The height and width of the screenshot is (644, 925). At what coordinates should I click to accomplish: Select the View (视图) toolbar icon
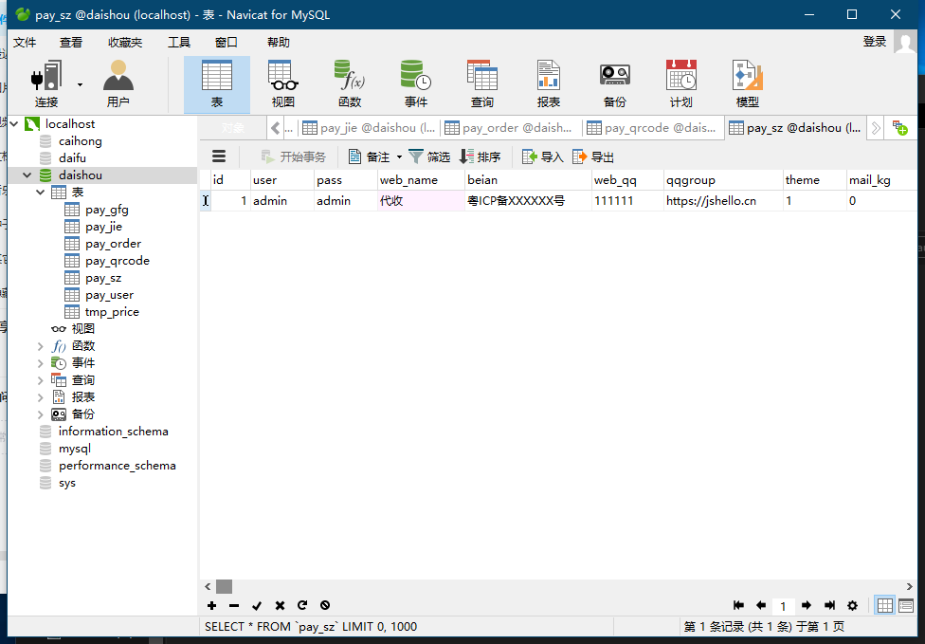pos(282,83)
